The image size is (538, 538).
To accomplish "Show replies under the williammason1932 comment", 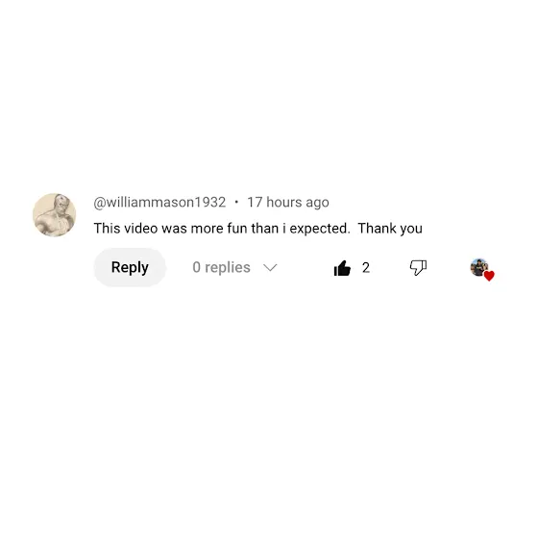I will click(x=234, y=267).
